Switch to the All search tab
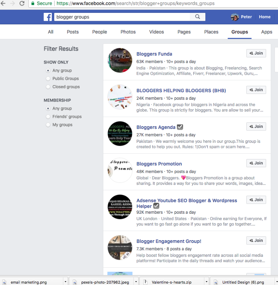 click(x=50, y=32)
